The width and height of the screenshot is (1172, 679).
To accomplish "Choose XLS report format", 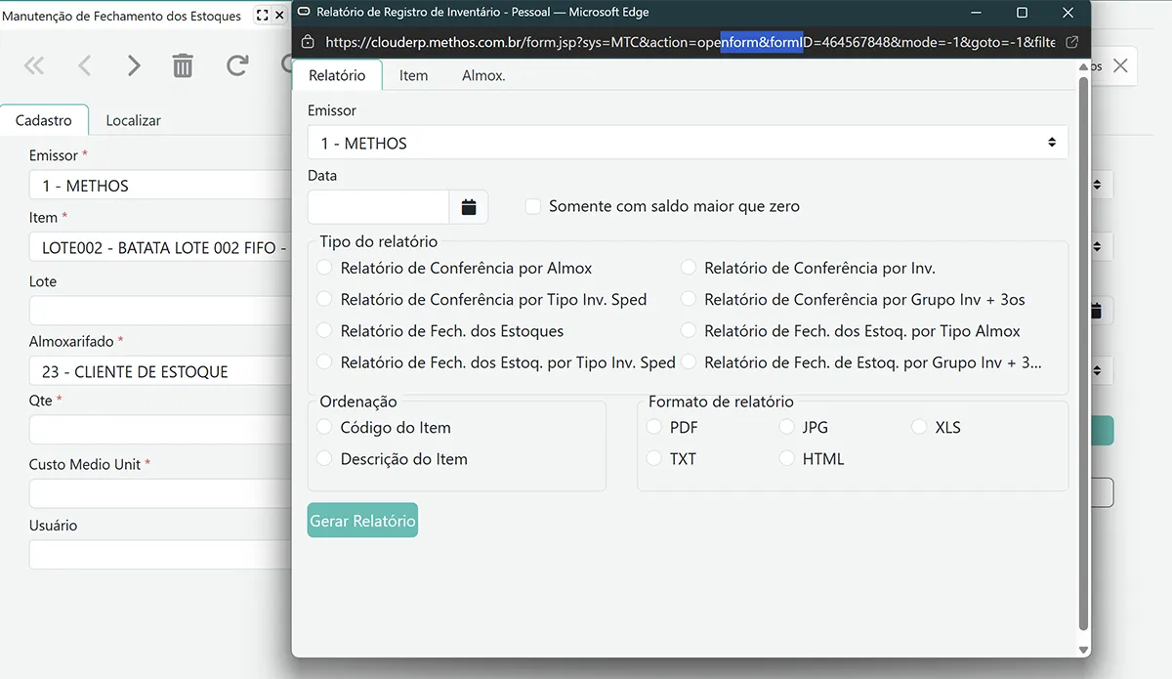I will (919, 427).
